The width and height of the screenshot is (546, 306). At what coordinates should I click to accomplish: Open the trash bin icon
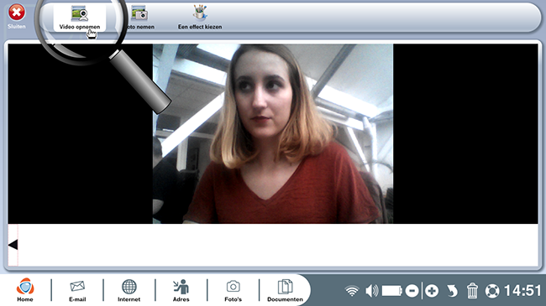(x=472, y=291)
